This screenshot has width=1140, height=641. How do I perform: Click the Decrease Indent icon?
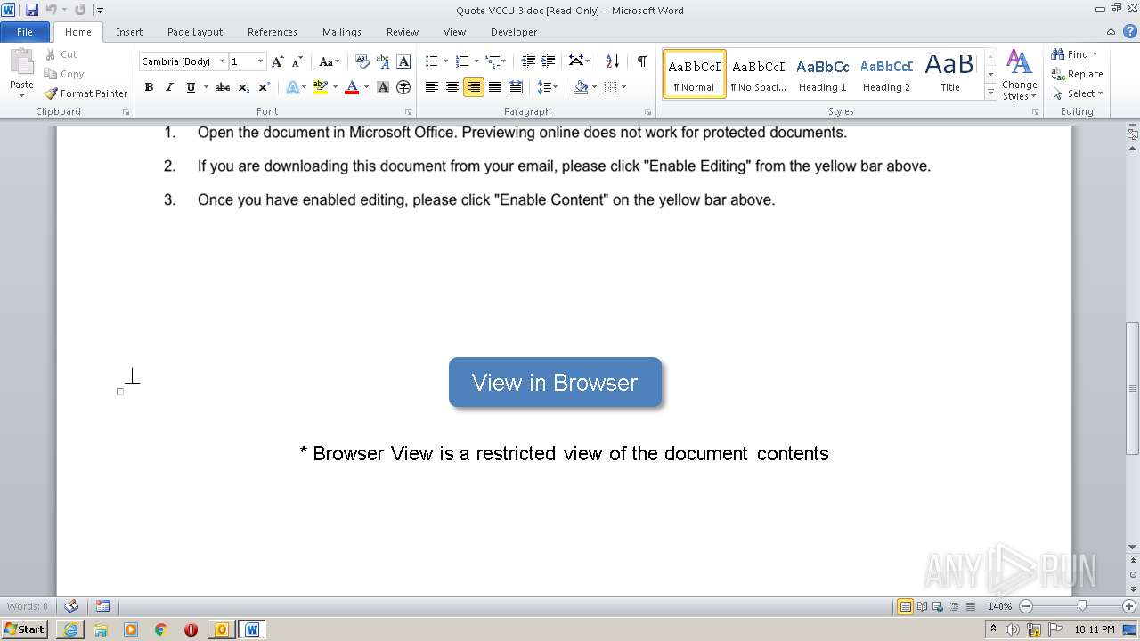pos(528,61)
